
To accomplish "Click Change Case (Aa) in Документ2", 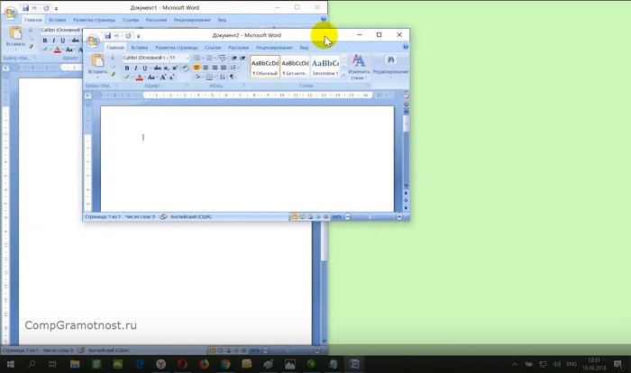I will [x=151, y=77].
